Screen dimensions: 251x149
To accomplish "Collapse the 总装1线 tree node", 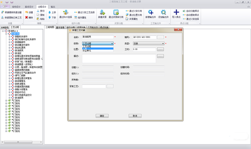I will [x=6, y=34].
